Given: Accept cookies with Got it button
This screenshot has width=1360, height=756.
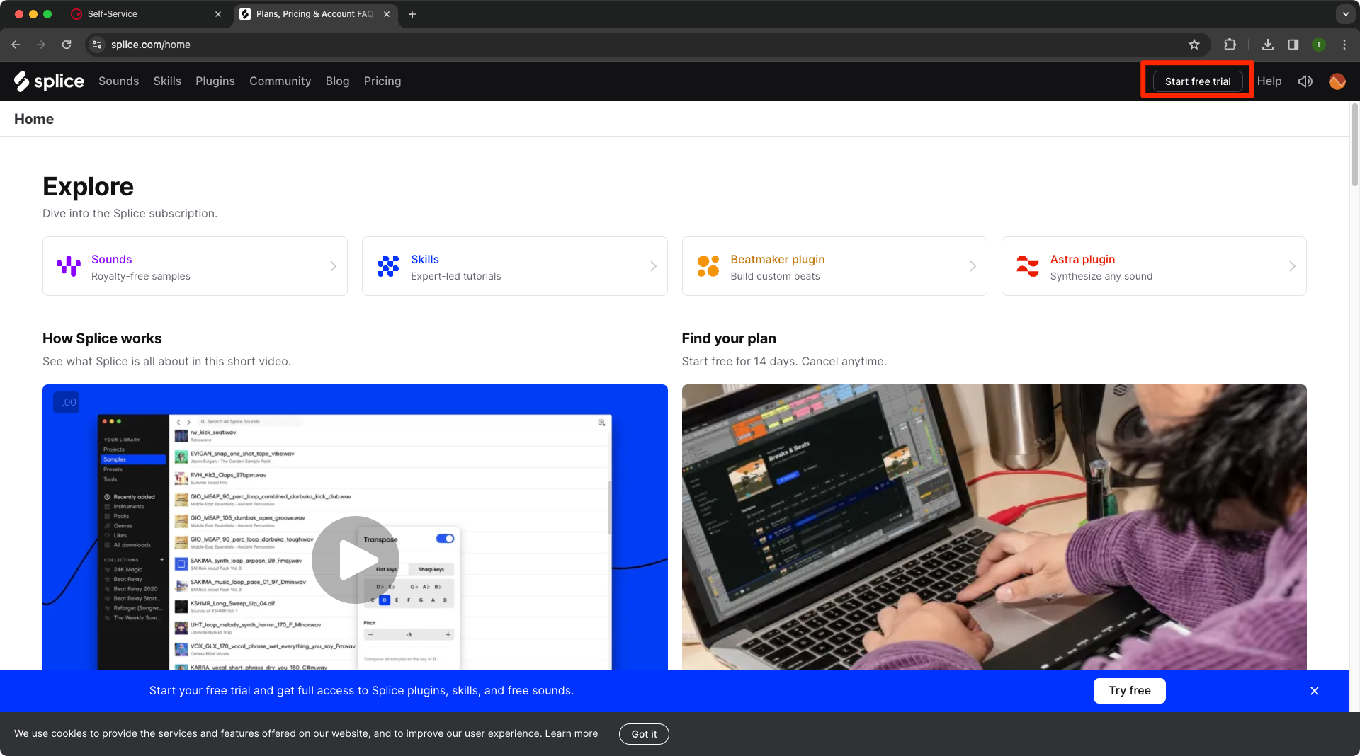Looking at the screenshot, I should click(x=644, y=734).
